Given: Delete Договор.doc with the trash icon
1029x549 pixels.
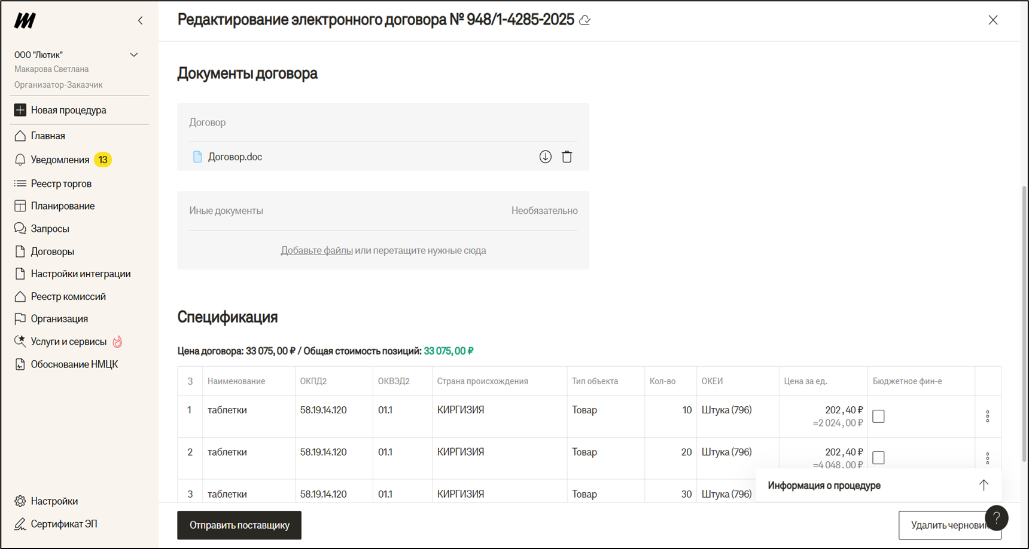Looking at the screenshot, I should [567, 157].
